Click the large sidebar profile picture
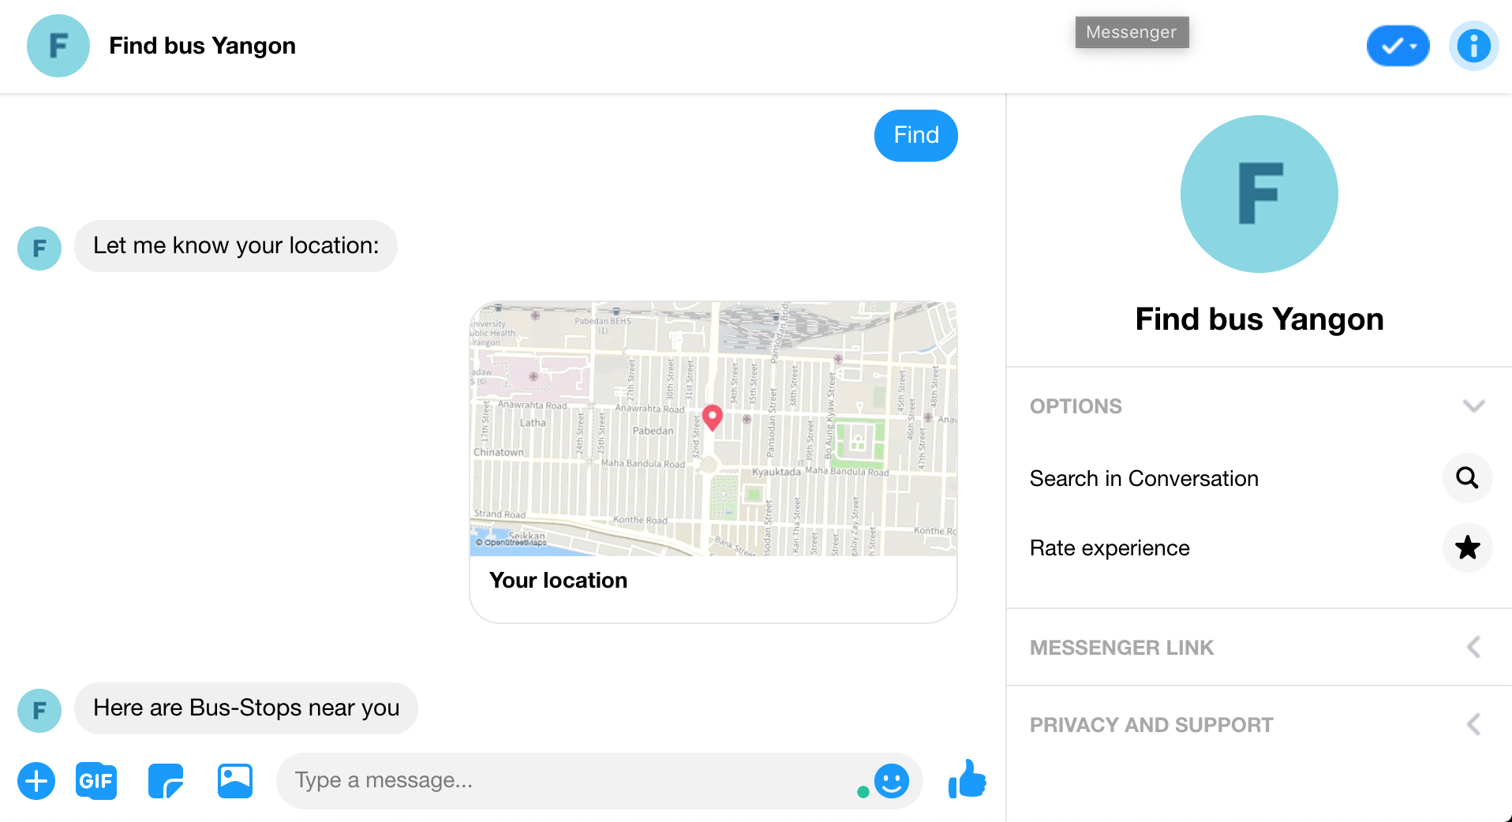This screenshot has height=822, width=1512. pos(1259,194)
